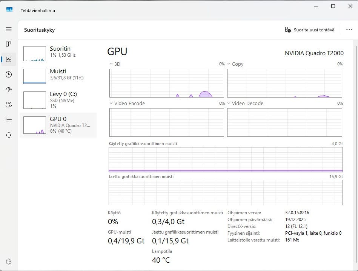
Task: Expand the Copy graph dropdown
Action: (x=229, y=64)
